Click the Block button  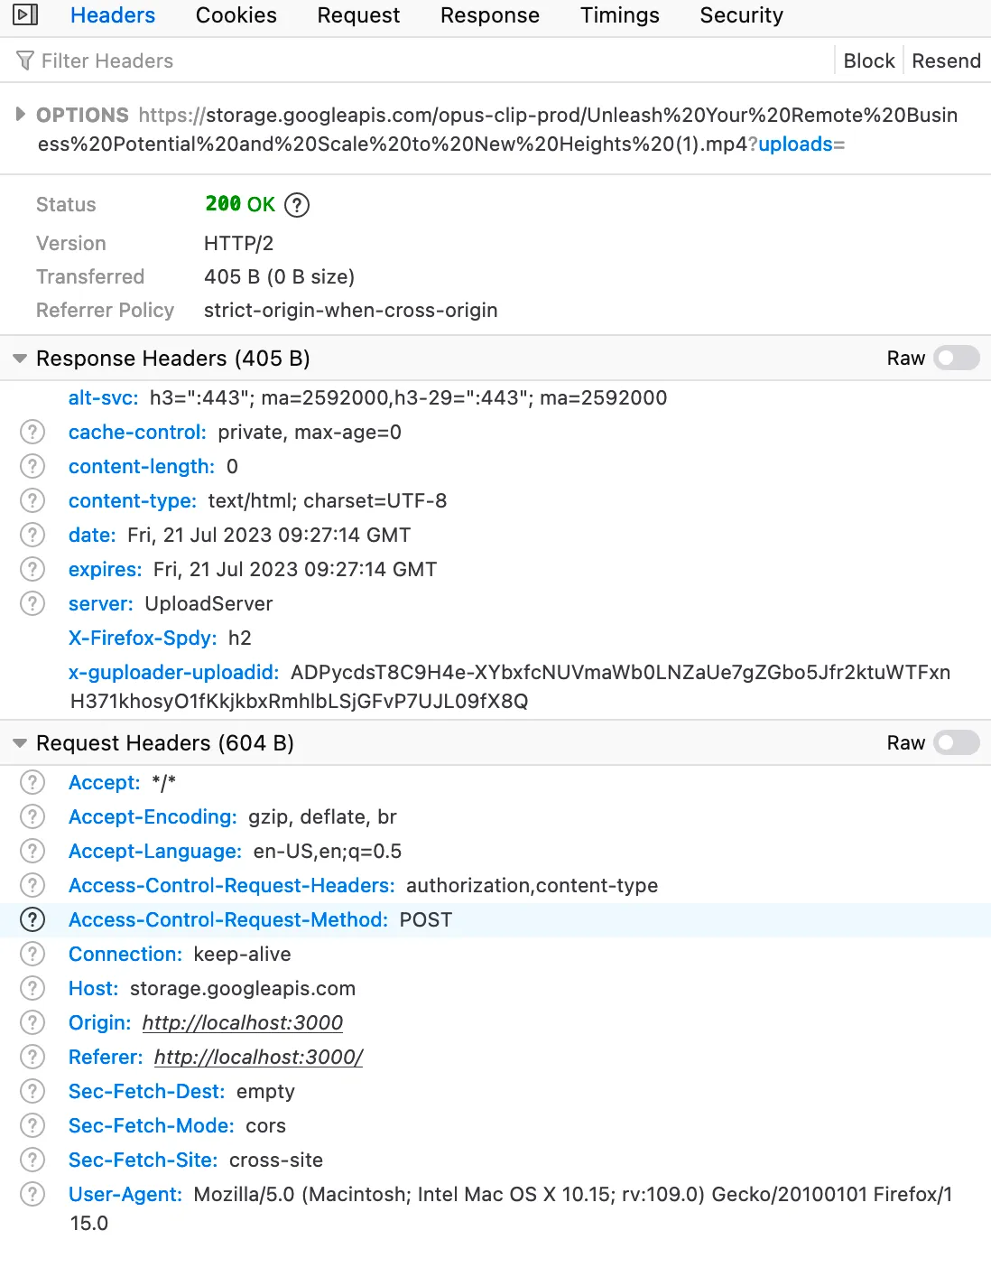click(x=869, y=61)
